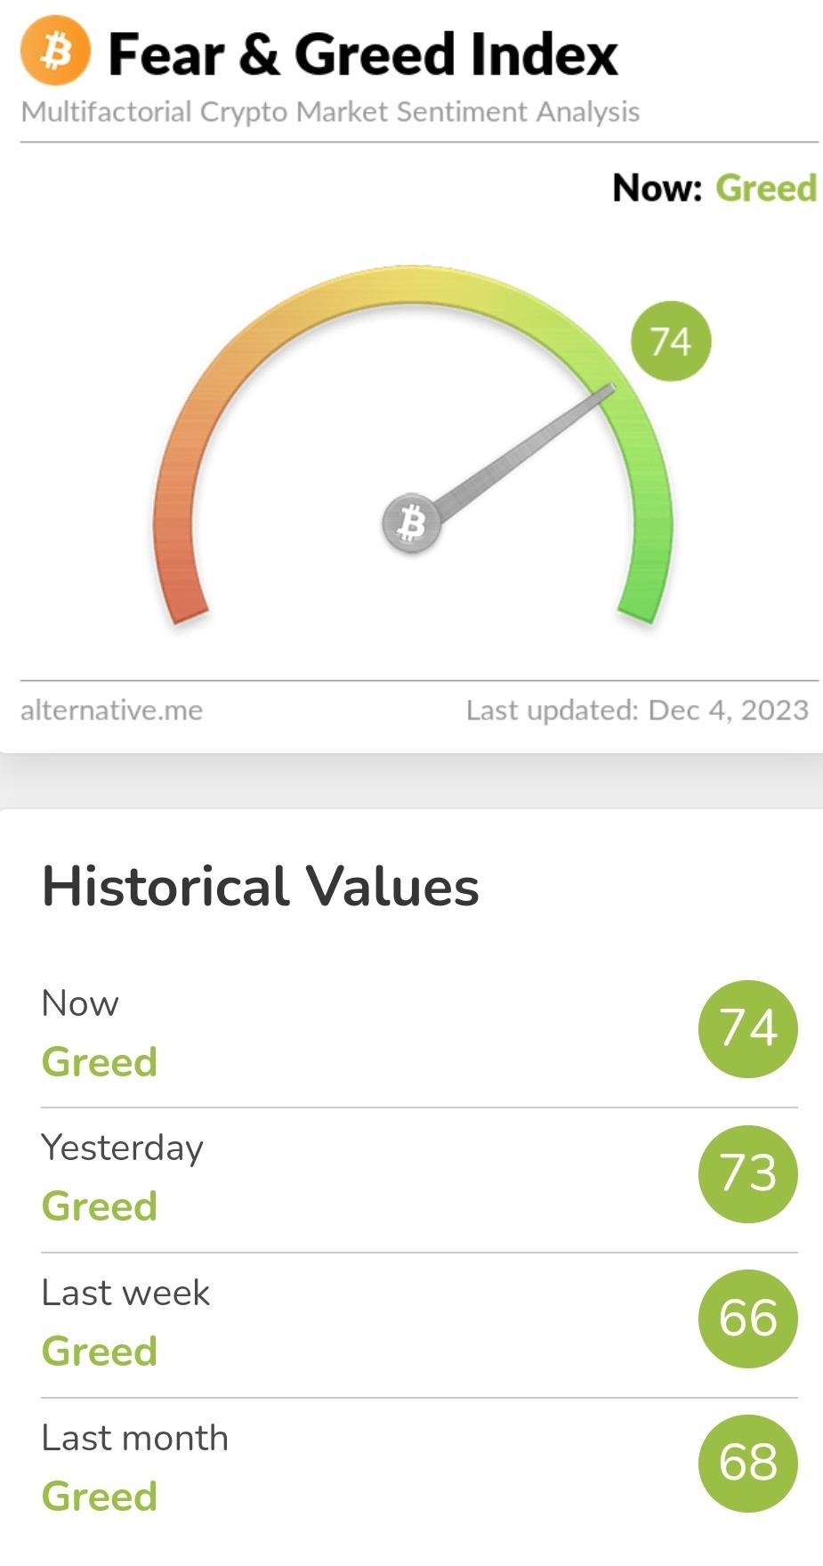This screenshot has width=823, height=1566.
Task: Click the 68 circle for Last month
Action: point(748,1464)
